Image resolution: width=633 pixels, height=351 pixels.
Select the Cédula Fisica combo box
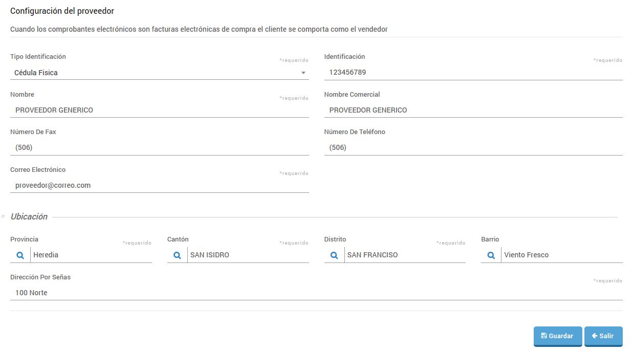[154, 73]
